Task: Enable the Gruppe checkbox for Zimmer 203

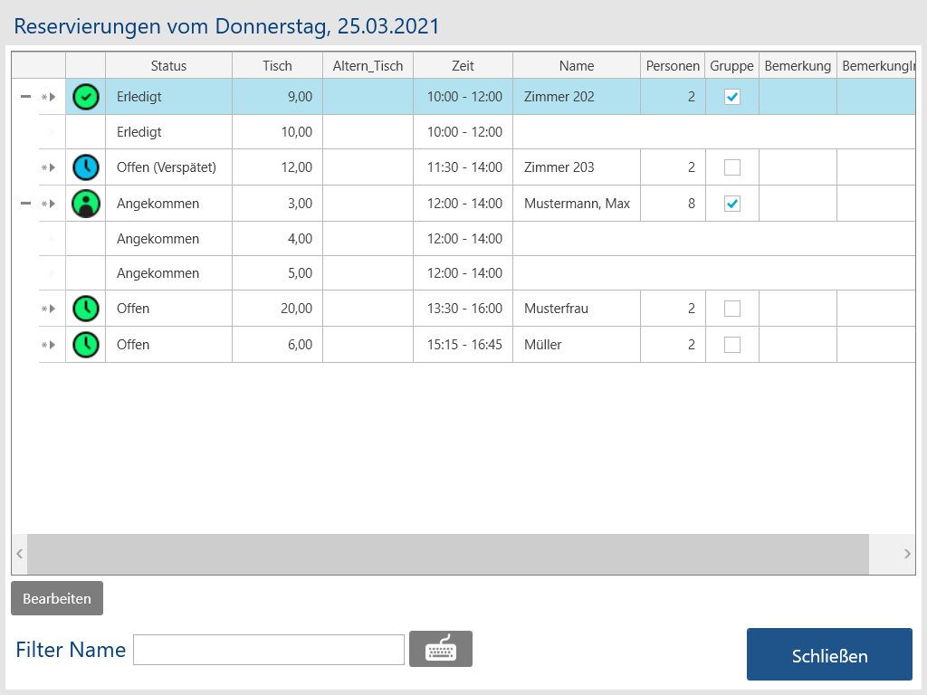Action: point(732,167)
